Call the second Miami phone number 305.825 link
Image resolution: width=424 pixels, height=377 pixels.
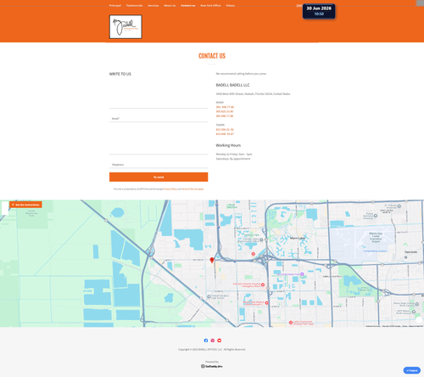pyautogui.click(x=225, y=111)
